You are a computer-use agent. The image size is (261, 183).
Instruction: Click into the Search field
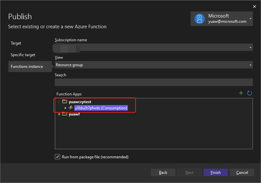pyautogui.click(x=154, y=82)
